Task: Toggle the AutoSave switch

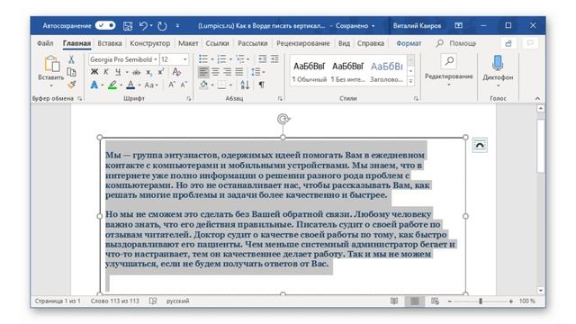Action: [x=105, y=25]
